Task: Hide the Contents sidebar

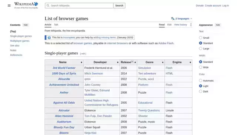Action: 26,25
